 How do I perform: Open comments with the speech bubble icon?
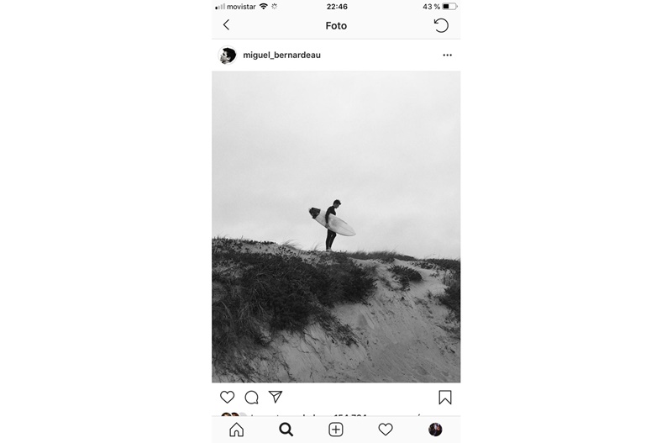[x=251, y=398]
